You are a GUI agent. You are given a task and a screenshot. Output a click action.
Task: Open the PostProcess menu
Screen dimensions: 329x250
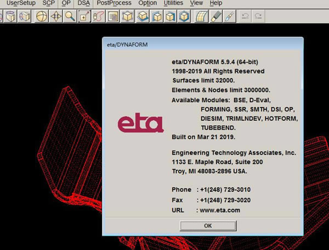(x=114, y=3)
